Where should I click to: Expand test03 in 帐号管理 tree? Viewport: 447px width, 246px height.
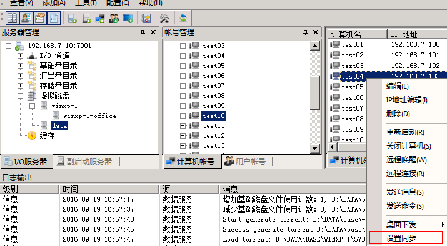pos(183,46)
